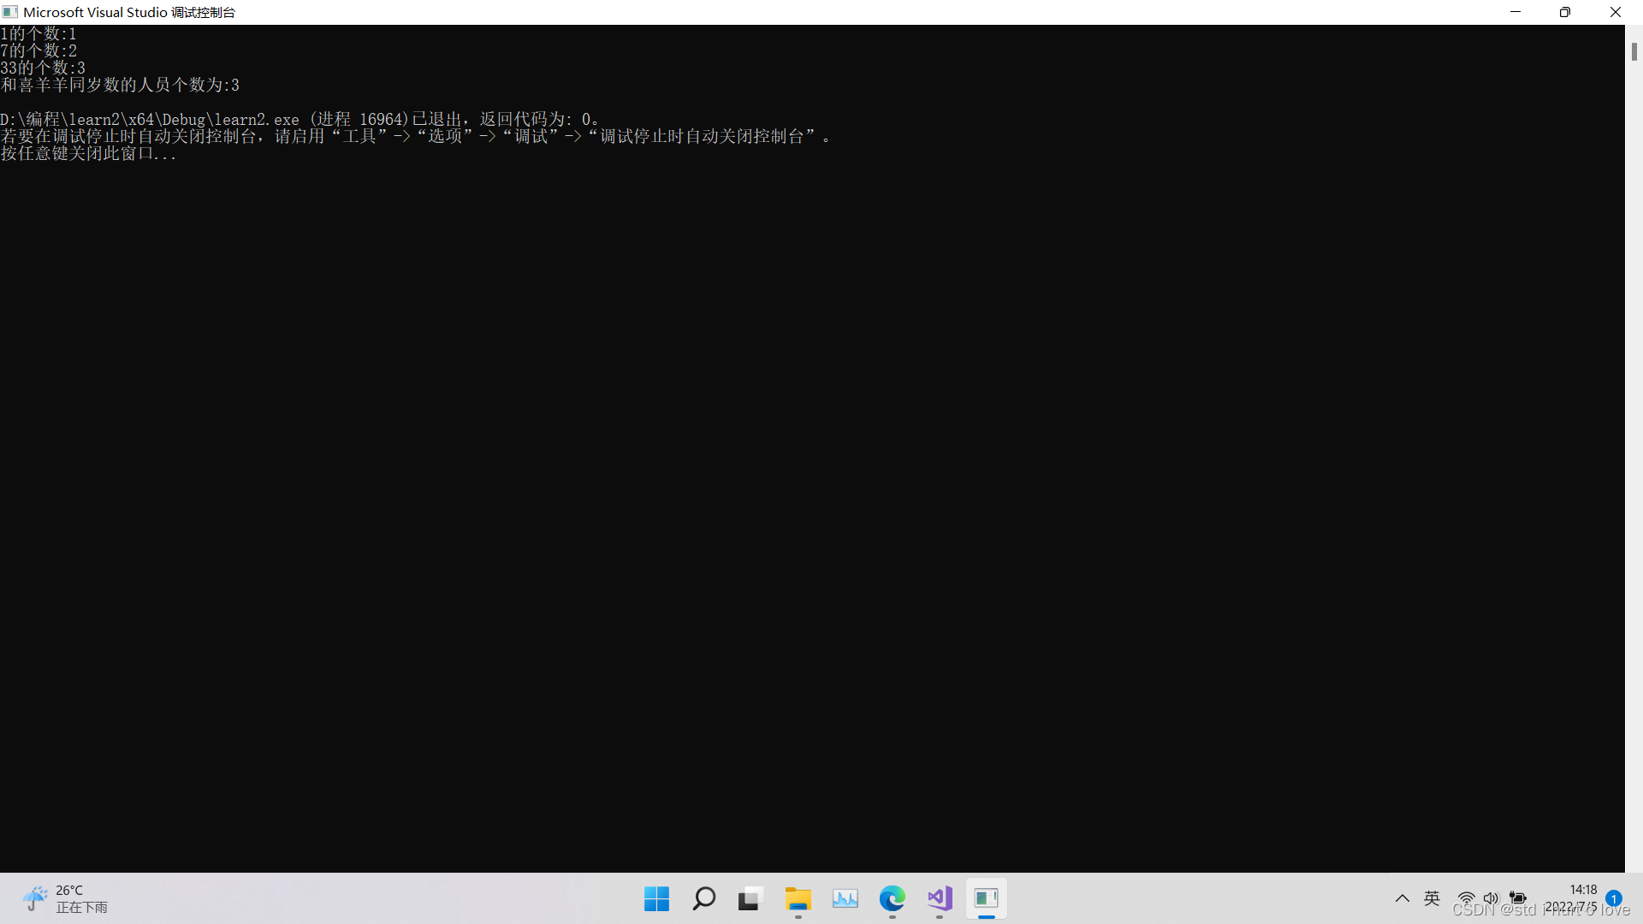Click the line "和喜羊羊同岁数的人员个数为:3"

pyautogui.click(x=120, y=86)
